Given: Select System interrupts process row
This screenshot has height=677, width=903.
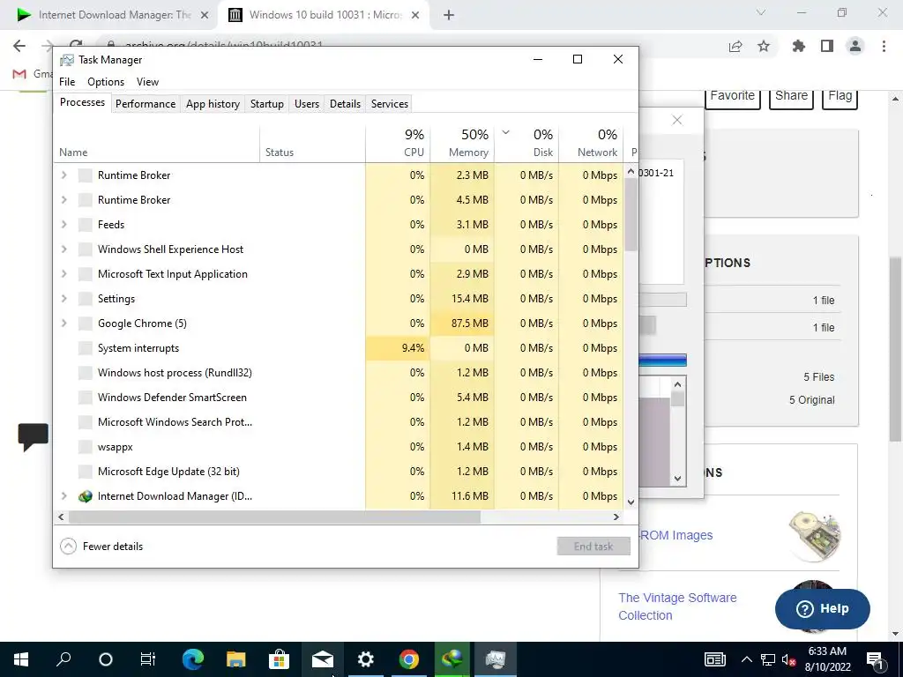Looking at the screenshot, I should pos(338,348).
